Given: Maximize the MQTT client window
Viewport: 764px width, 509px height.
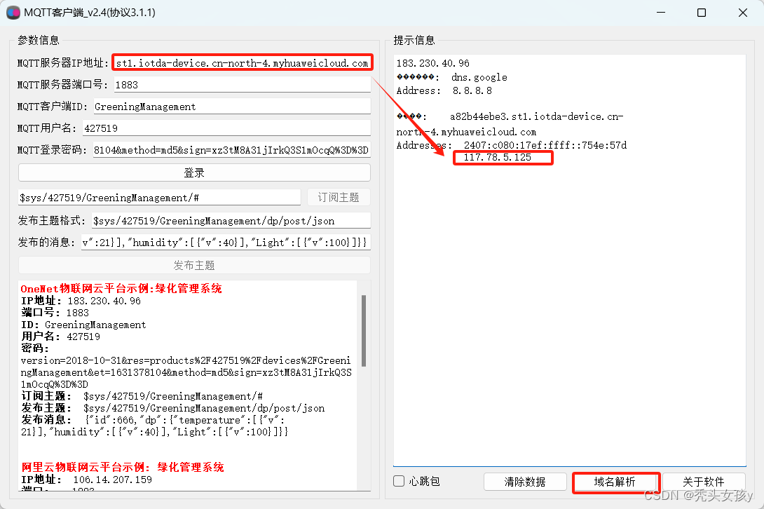Looking at the screenshot, I should click(x=702, y=12).
